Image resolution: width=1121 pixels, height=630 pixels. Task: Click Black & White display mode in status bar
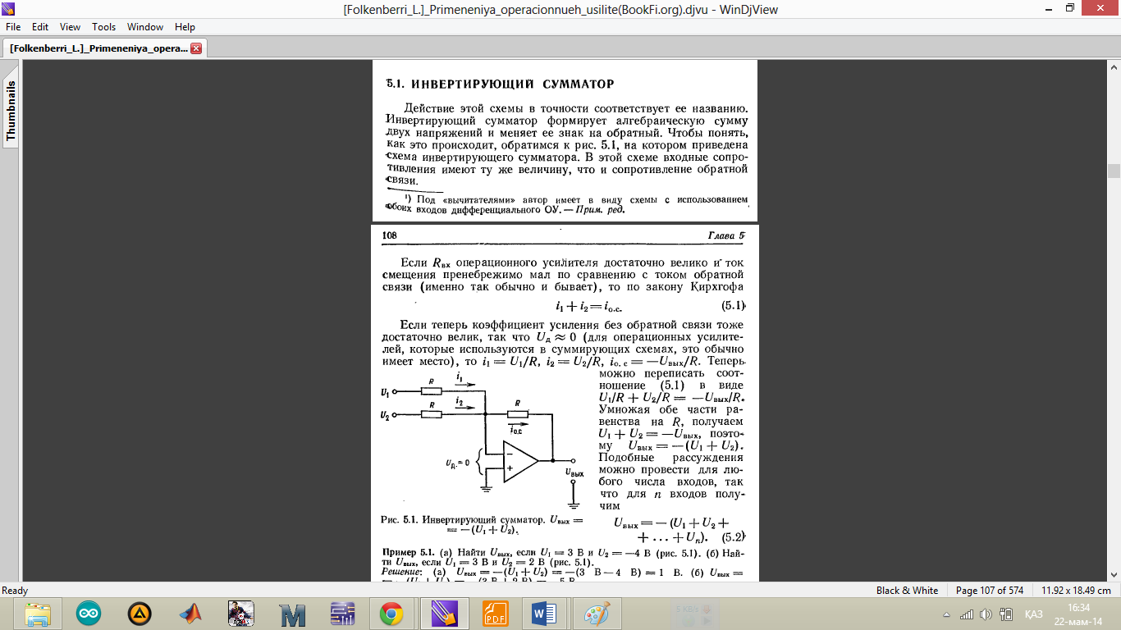tap(907, 590)
